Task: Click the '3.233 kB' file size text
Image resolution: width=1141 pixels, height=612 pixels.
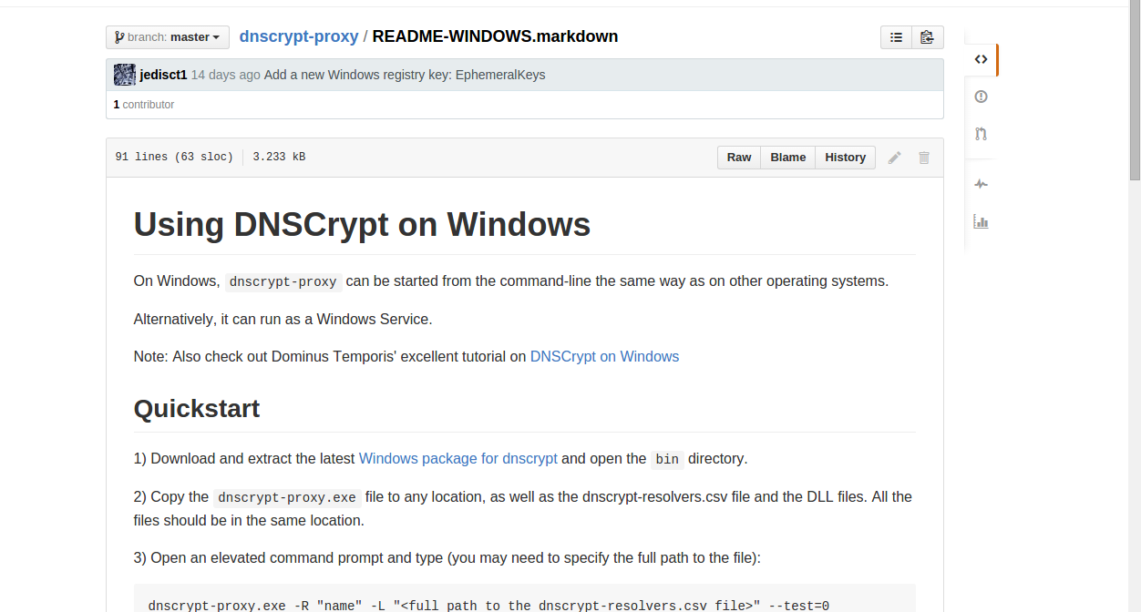Action: [x=279, y=158]
